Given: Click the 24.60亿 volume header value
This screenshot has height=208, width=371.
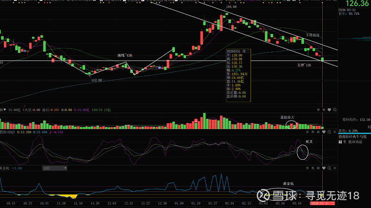Looking at the screenshot, I should click(x=14, y=110).
